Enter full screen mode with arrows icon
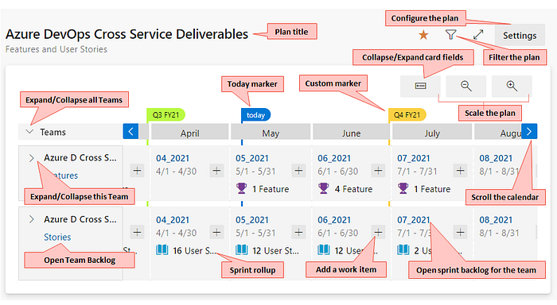 [x=478, y=34]
